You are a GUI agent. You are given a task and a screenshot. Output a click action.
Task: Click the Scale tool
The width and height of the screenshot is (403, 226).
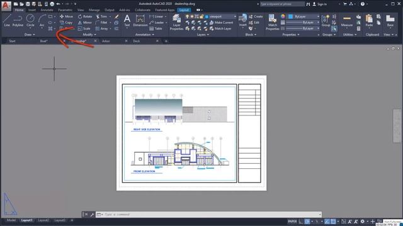pos(84,29)
